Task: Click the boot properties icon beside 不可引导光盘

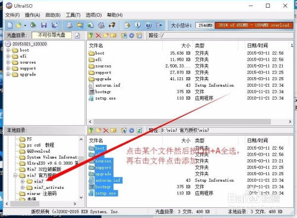Action: pos(77,36)
